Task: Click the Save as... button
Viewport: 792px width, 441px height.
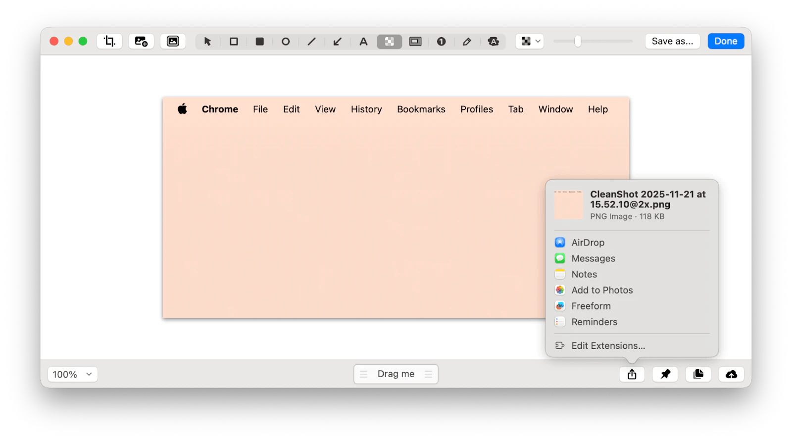Action: (672, 41)
